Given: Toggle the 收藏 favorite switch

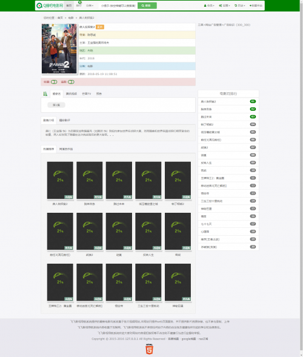Looking at the screenshot, I should 54,82.
